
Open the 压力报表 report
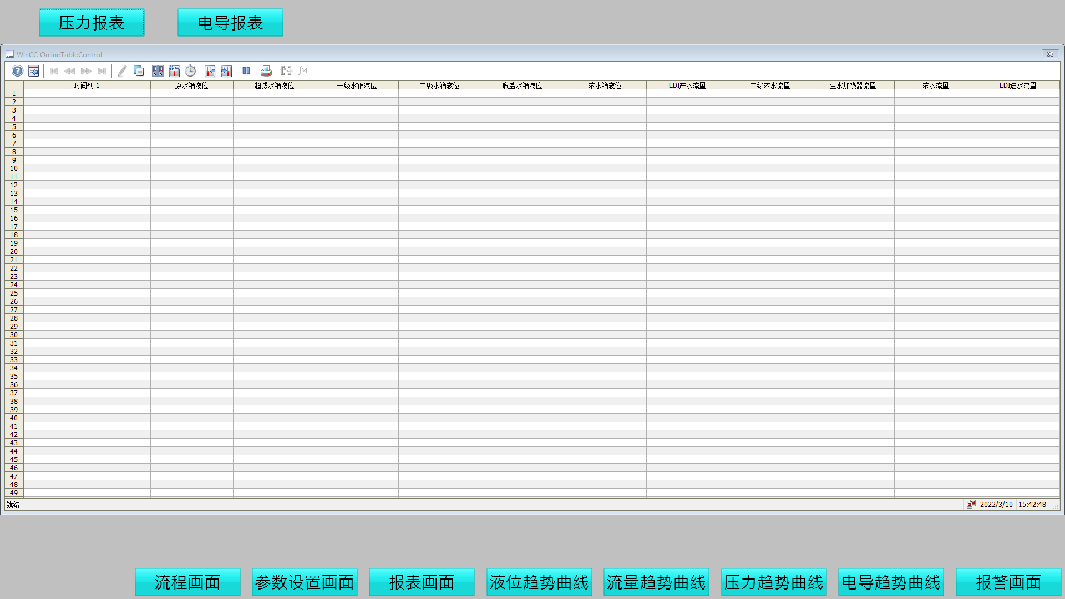pyautogui.click(x=92, y=23)
